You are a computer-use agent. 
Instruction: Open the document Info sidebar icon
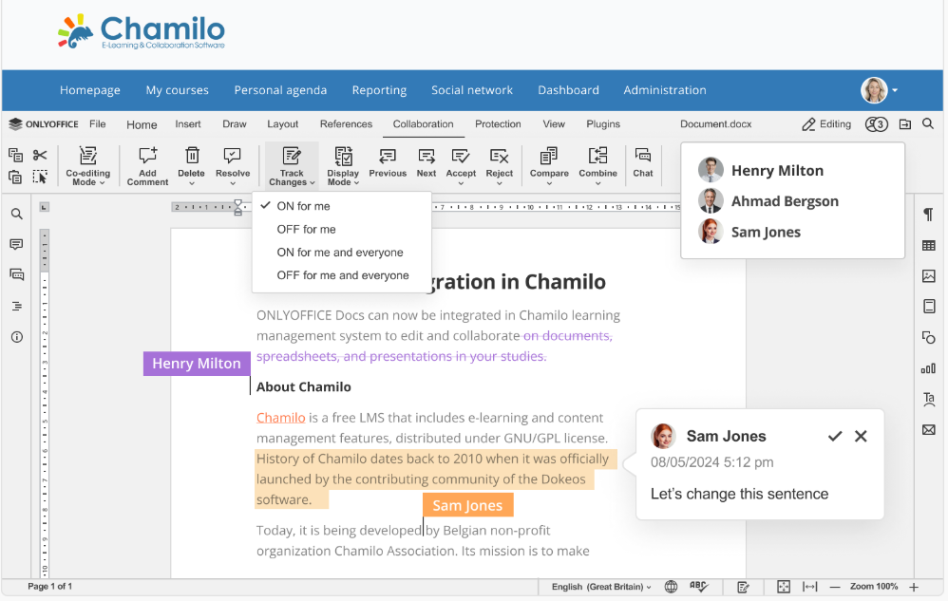(x=17, y=337)
